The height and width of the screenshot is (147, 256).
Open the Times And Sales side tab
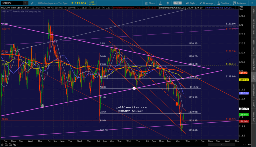click(253, 27)
